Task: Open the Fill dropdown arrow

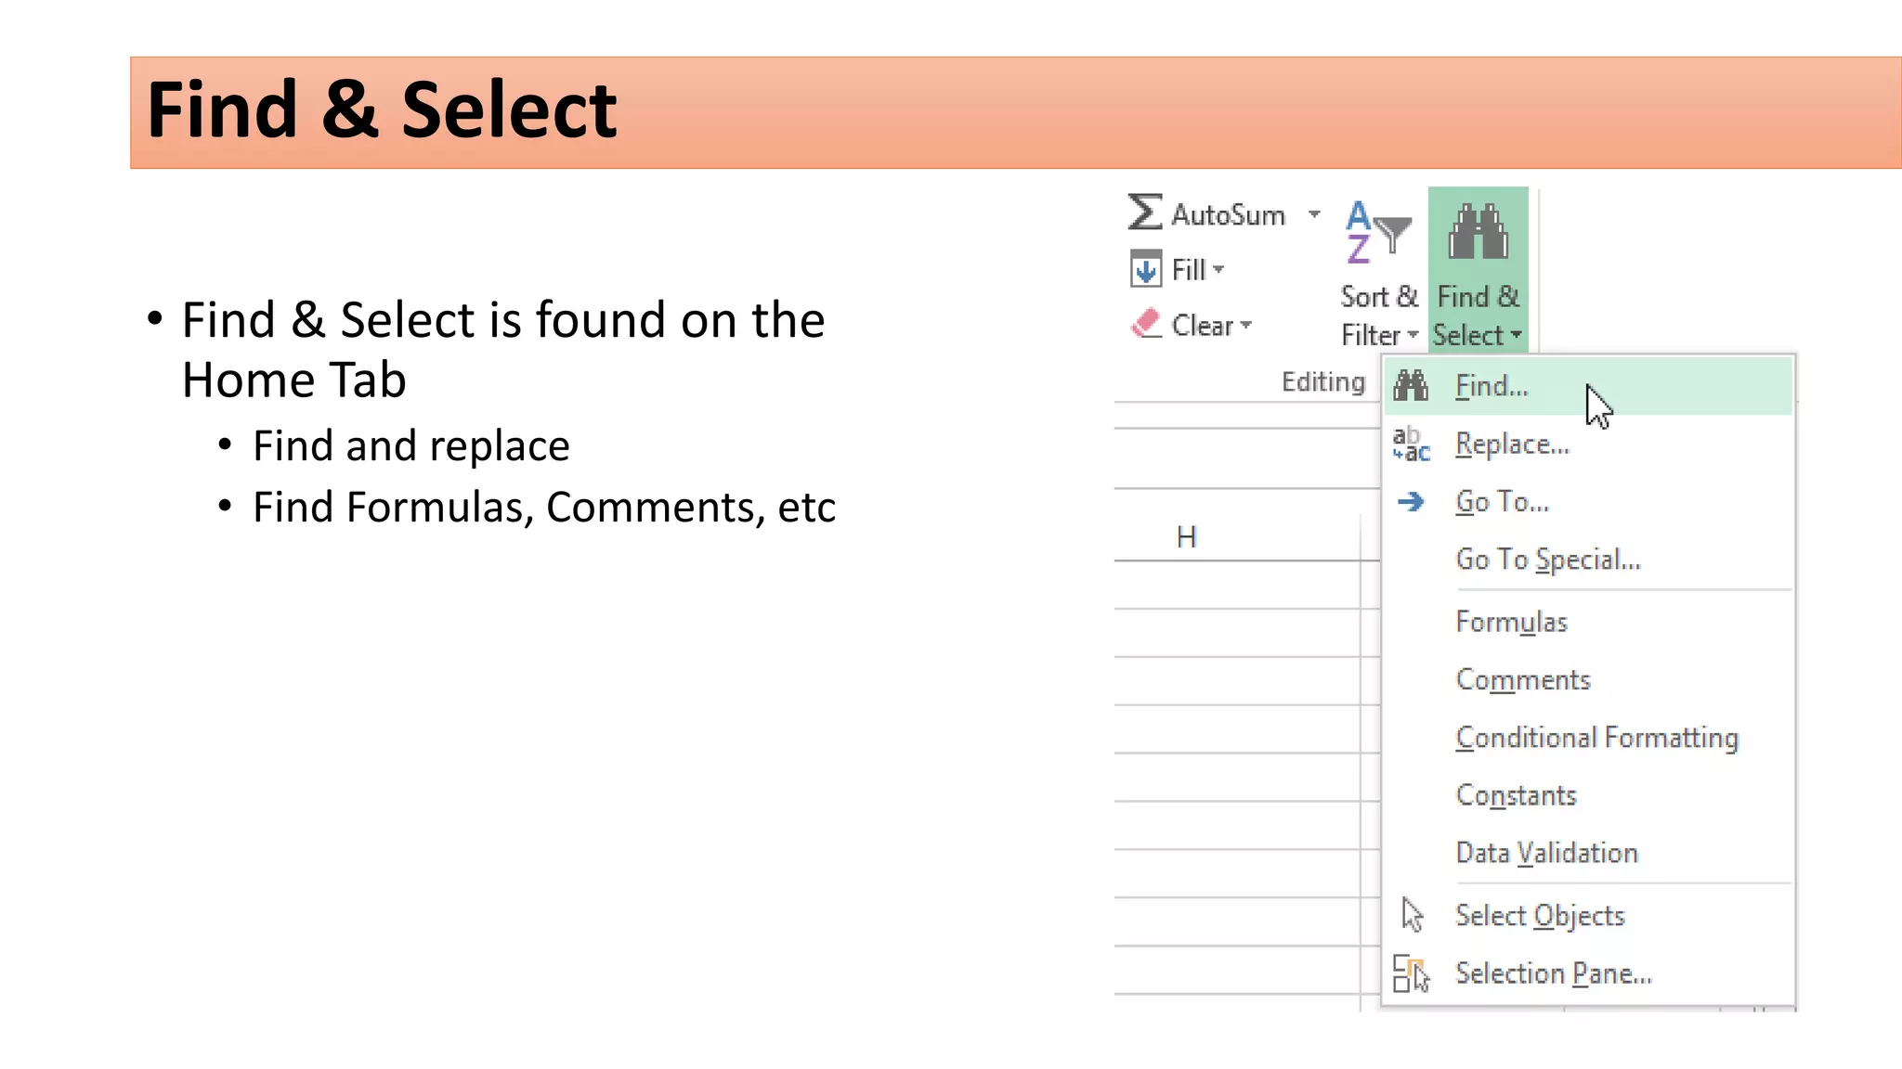Action: tap(1219, 270)
